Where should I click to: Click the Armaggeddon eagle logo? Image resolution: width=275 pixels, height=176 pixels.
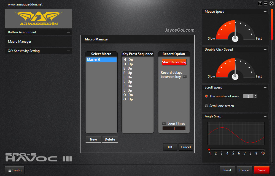pos(39,18)
